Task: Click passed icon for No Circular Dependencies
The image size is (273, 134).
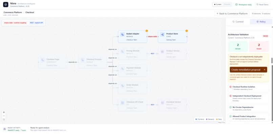Action: tap(231, 107)
